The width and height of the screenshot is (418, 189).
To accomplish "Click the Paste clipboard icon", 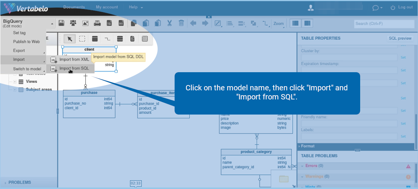I will point(146,23).
